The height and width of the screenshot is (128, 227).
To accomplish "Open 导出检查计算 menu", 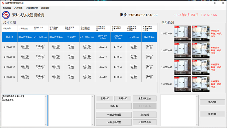I will pyautogui.click(x=32, y=8).
